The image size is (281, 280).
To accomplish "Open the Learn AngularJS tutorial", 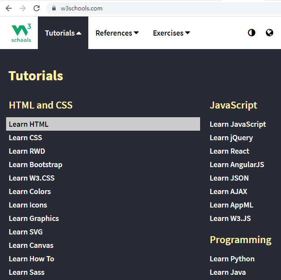I will pos(237,165).
